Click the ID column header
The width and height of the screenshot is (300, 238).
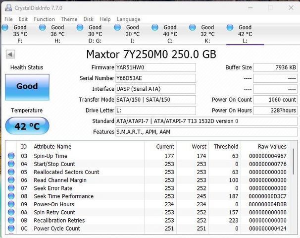pos(24,147)
